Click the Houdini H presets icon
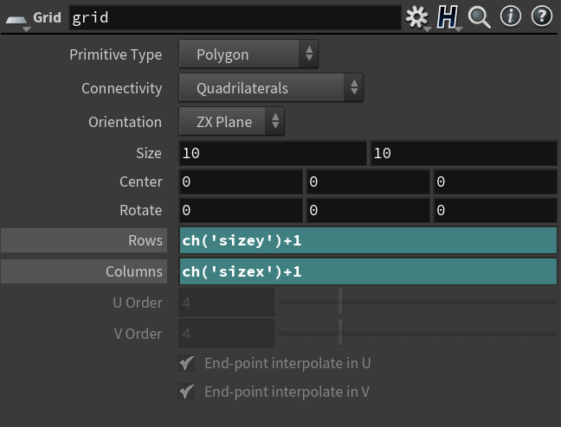Screen dimensions: 561x427 447,16
